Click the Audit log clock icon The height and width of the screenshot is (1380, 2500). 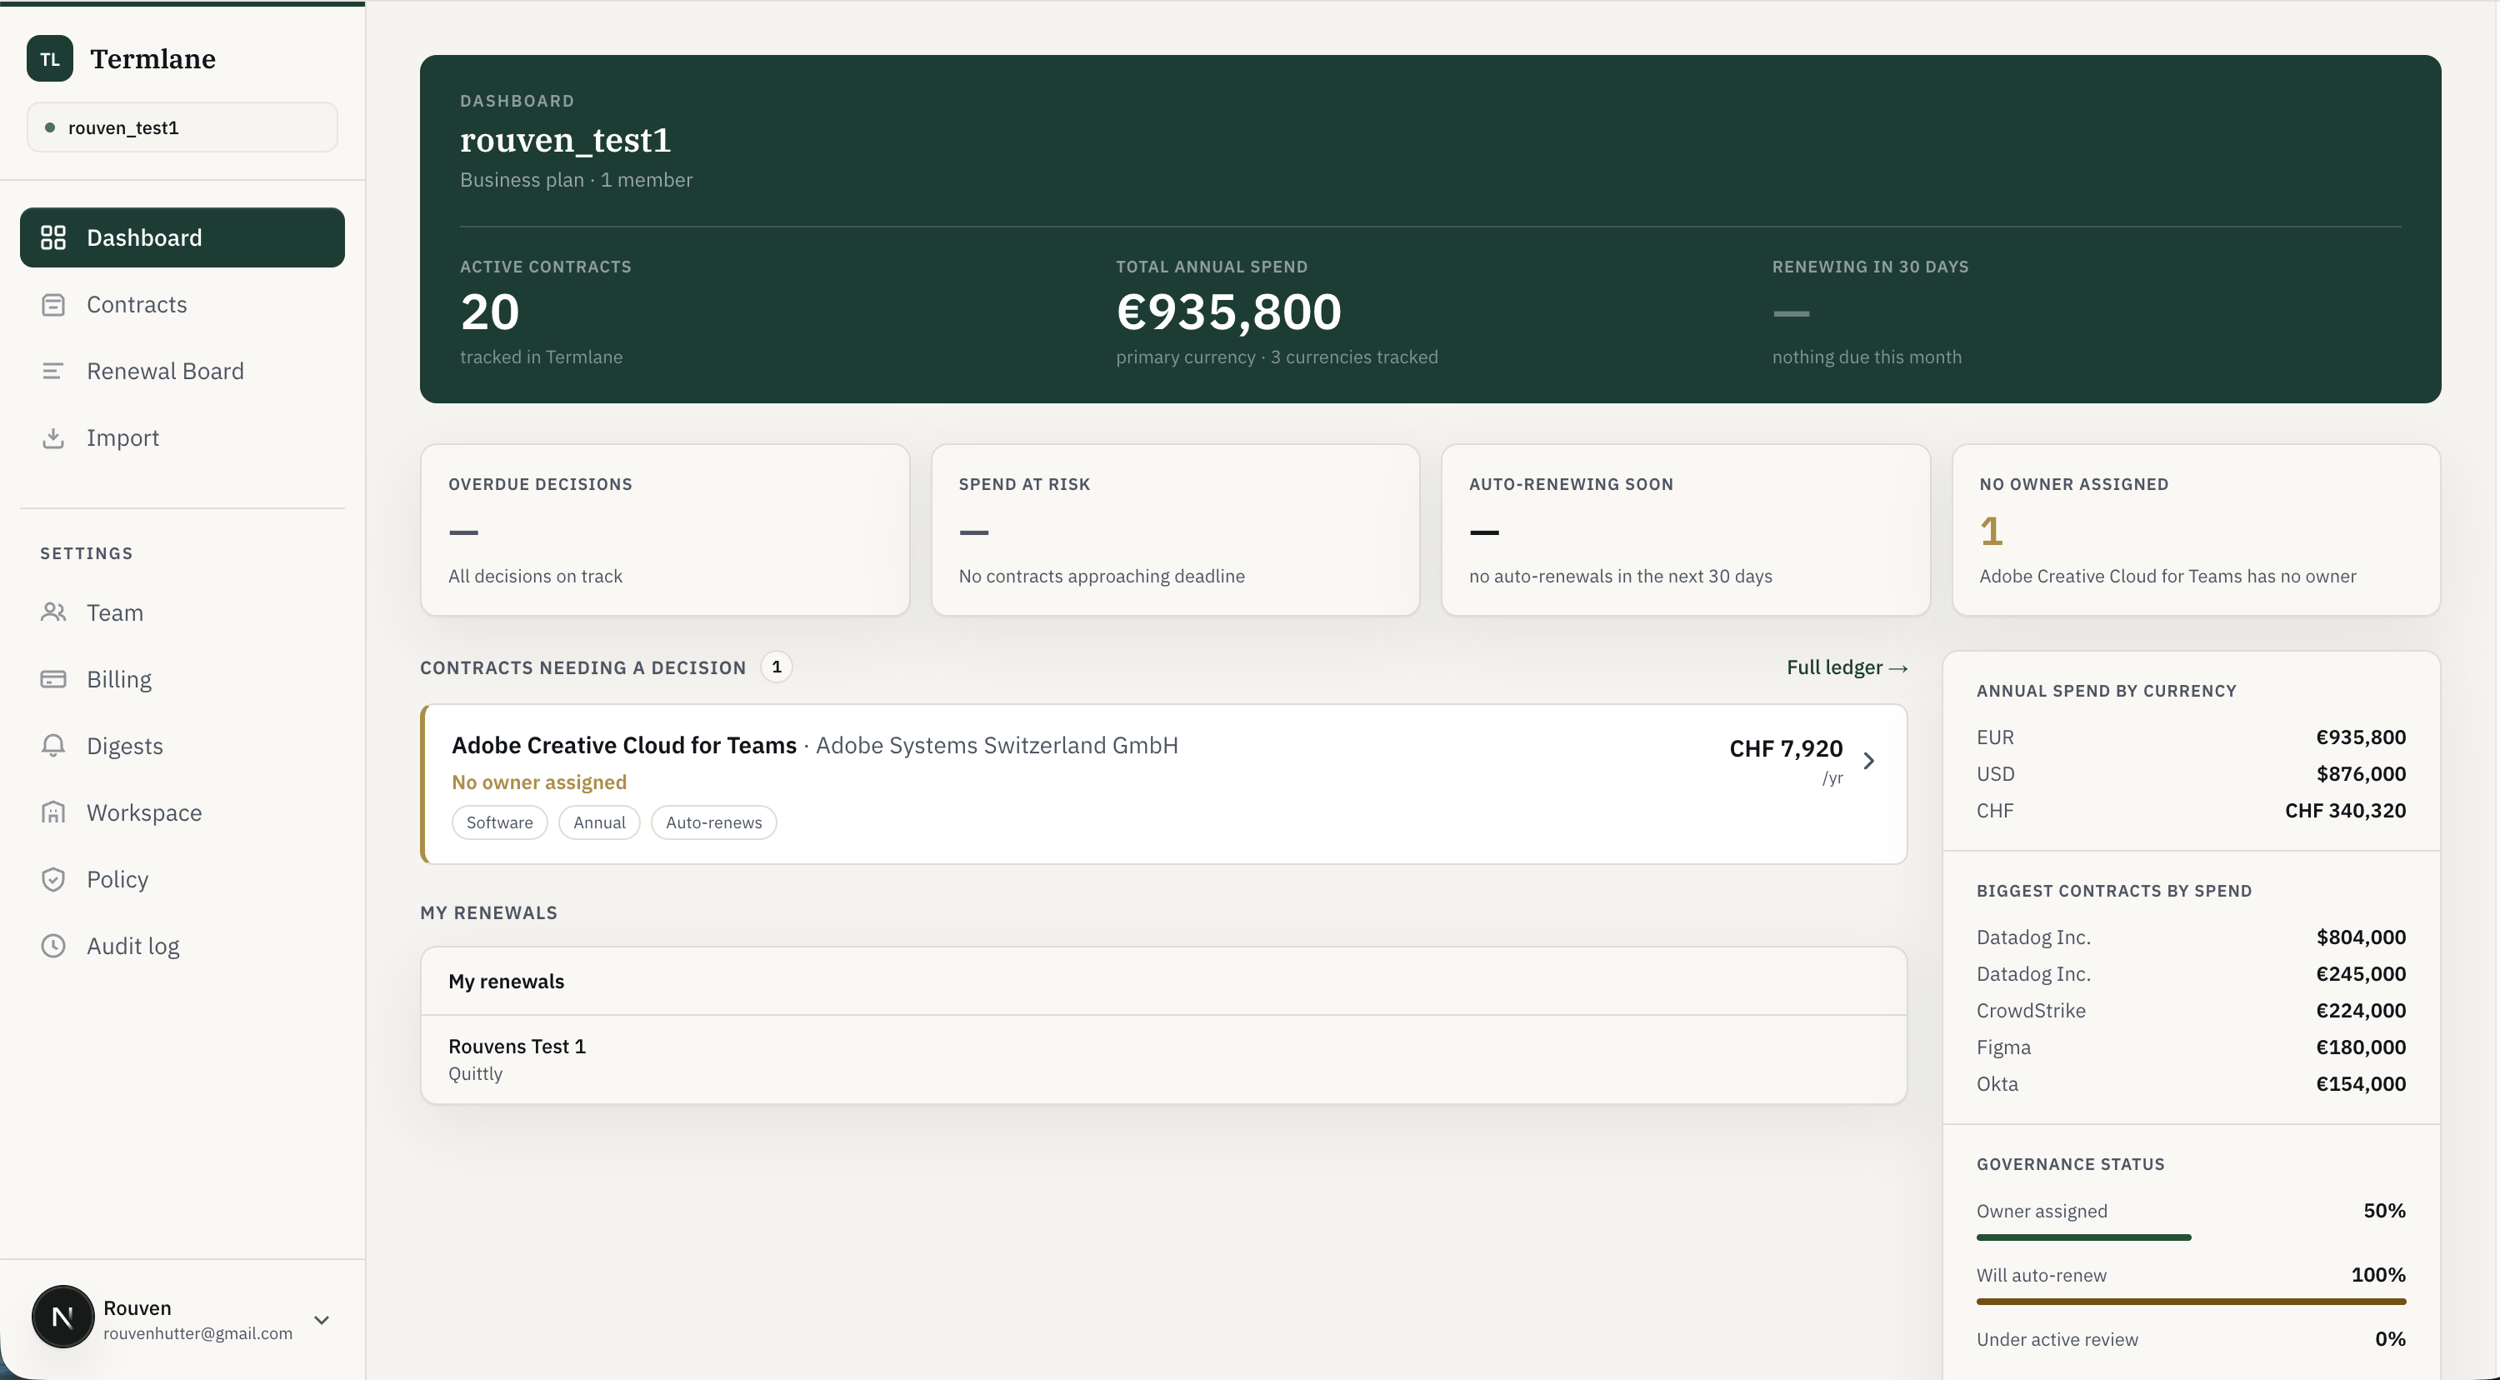point(53,945)
